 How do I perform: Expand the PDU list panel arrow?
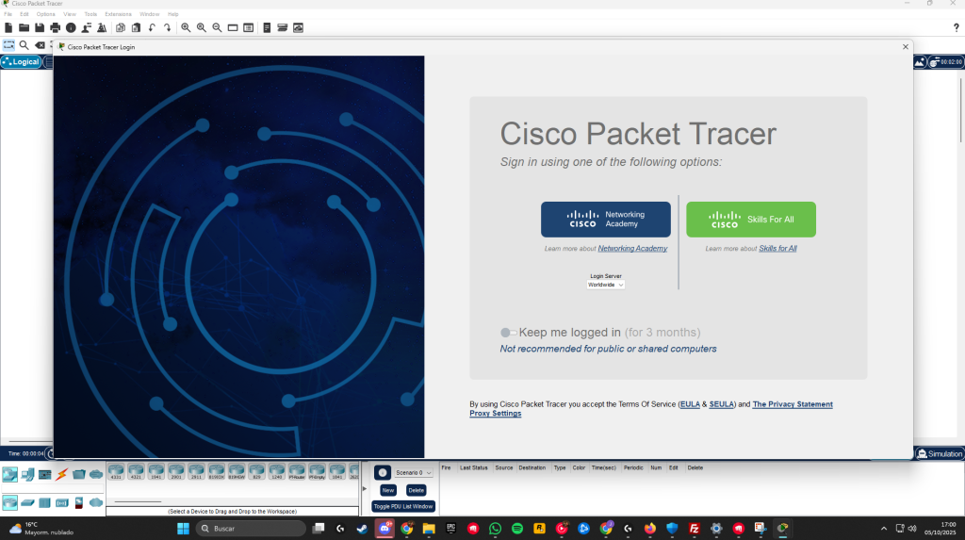pyautogui.click(x=365, y=488)
